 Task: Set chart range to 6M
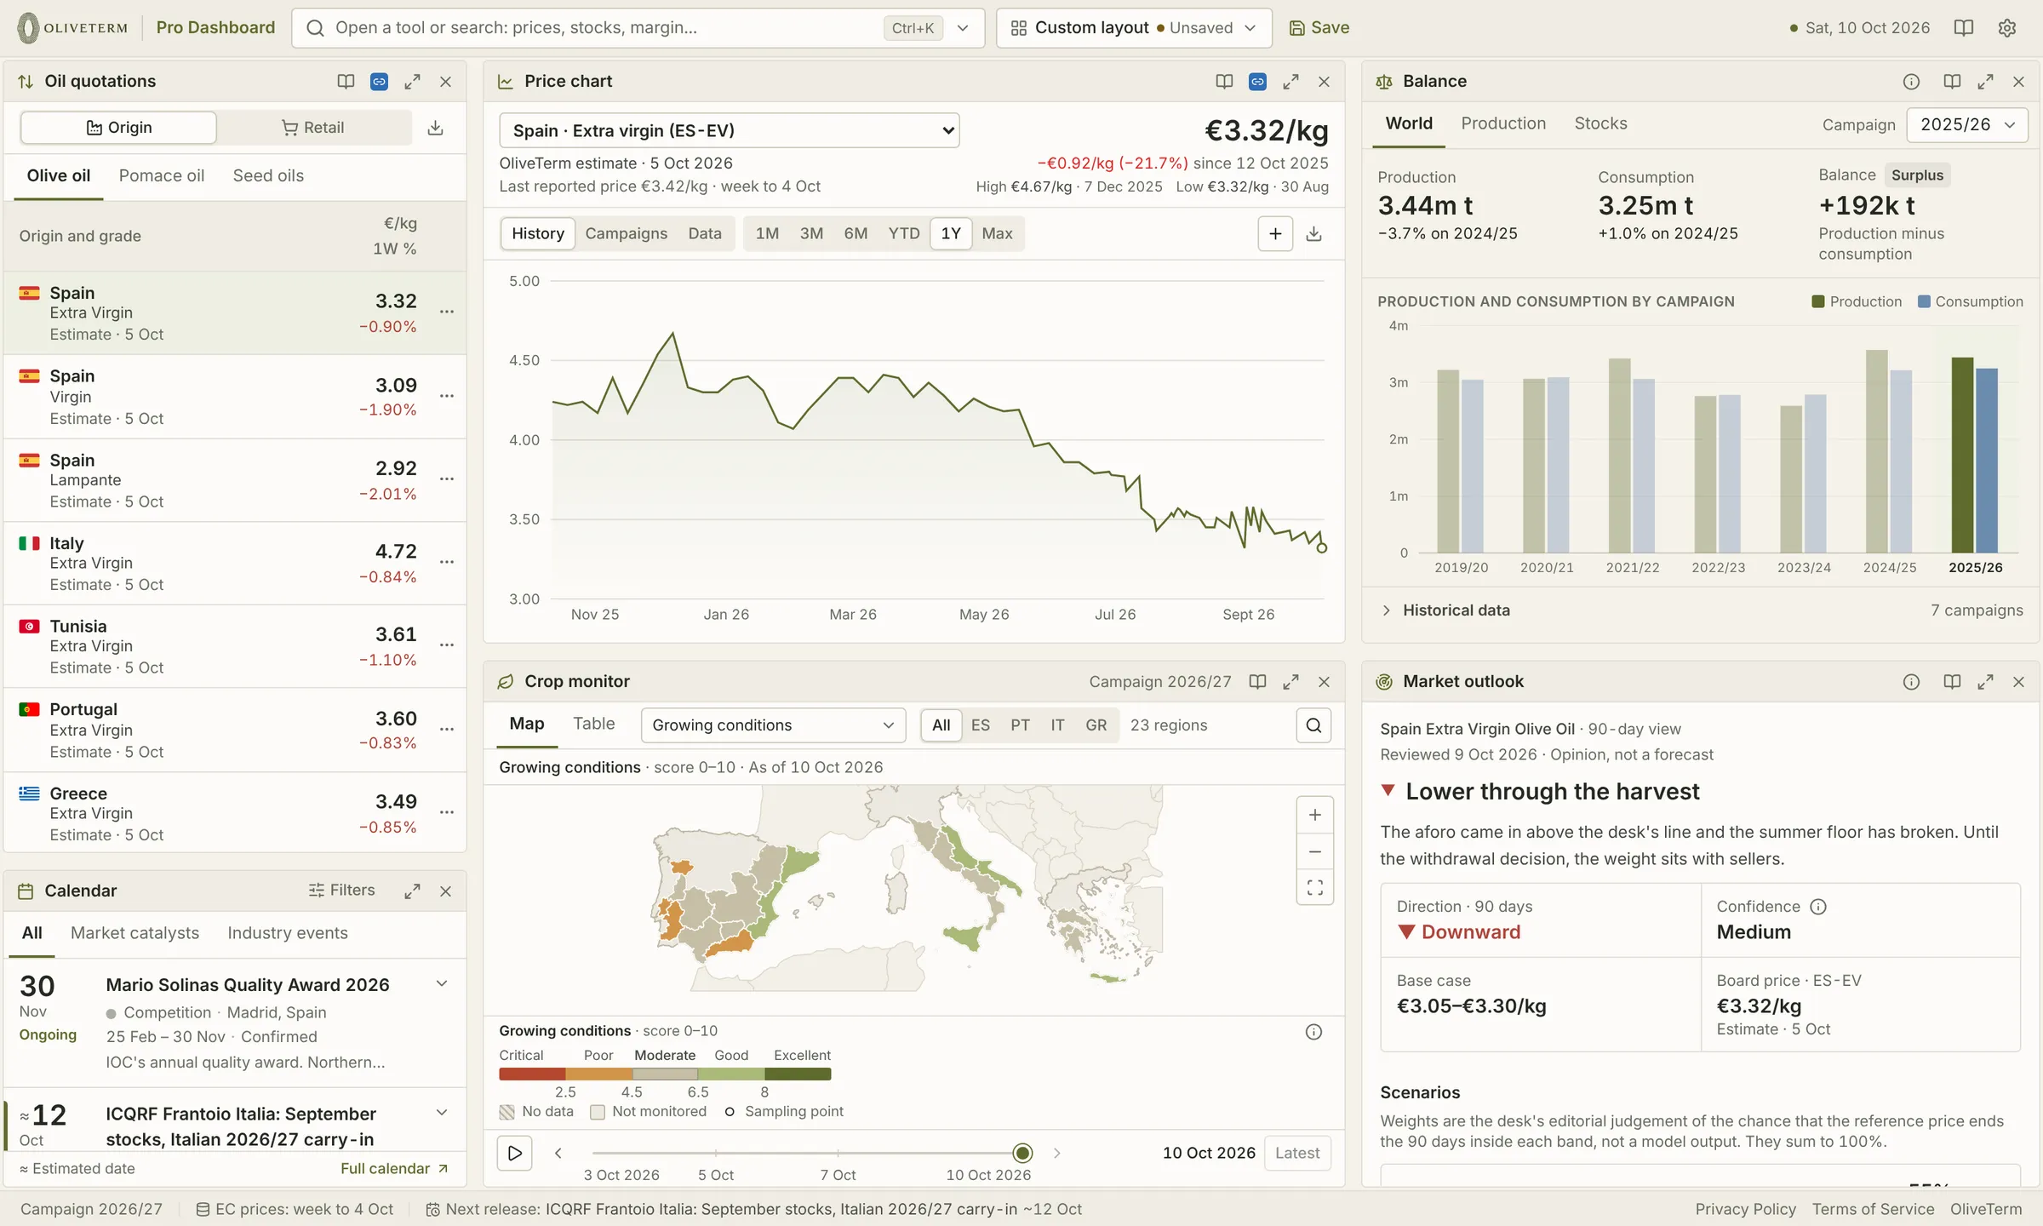(856, 233)
